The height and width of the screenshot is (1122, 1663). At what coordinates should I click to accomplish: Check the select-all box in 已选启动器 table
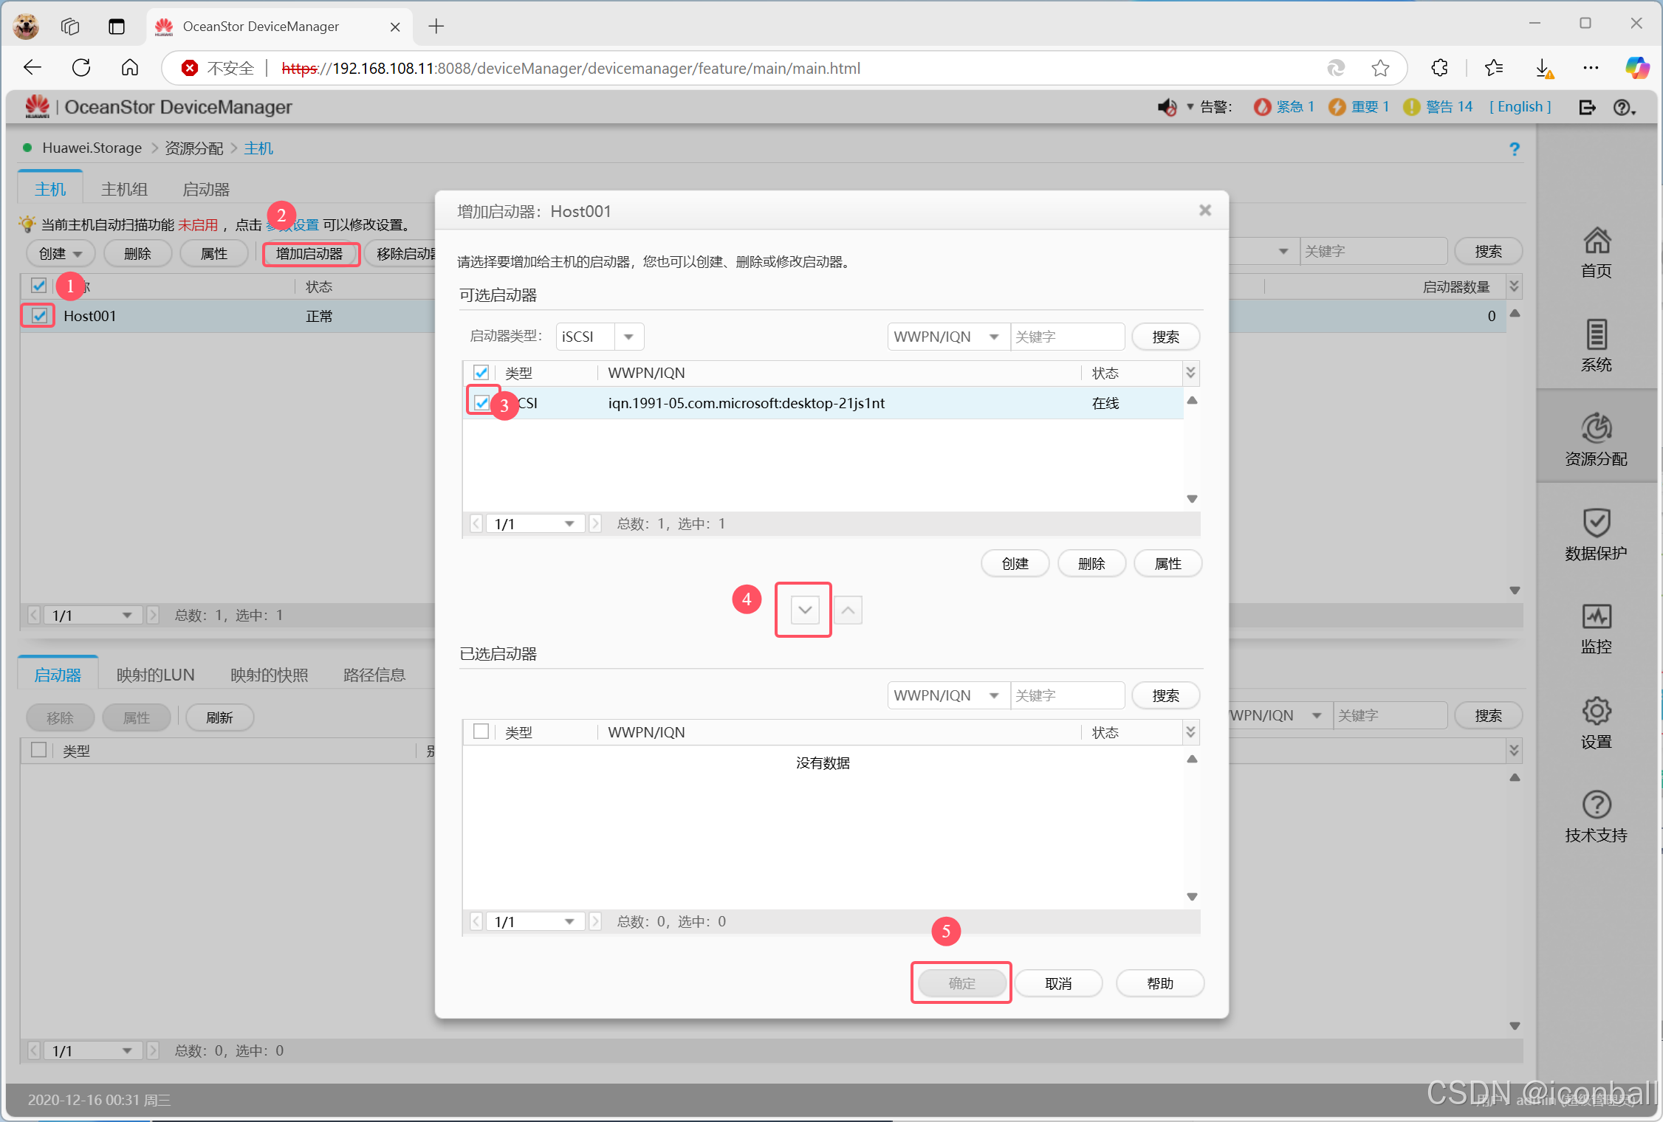point(481,732)
